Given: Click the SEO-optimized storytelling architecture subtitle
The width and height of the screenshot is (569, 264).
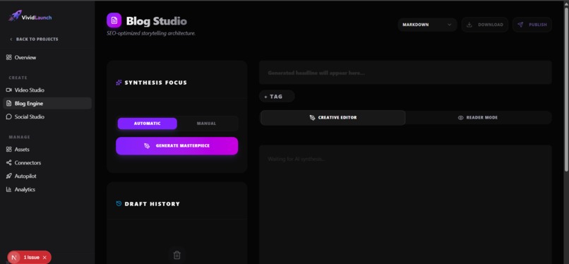Looking at the screenshot, I should pyautogui.click(x=151, y=33).
